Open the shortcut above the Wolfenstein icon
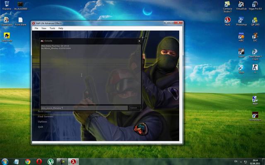This screenshot has height=165, width=265. click(255, 100)
